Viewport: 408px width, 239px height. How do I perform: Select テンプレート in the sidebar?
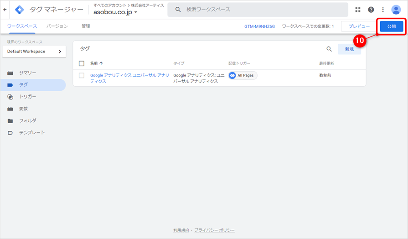(33, 133)
